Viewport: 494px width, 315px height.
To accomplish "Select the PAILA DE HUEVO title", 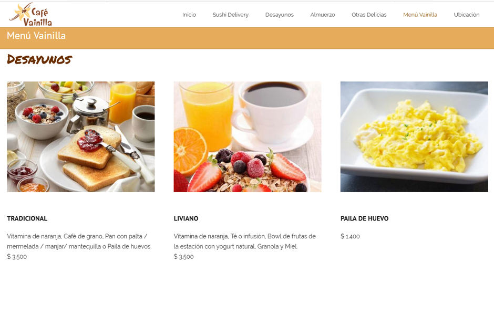I will click(x=364, y=218).
